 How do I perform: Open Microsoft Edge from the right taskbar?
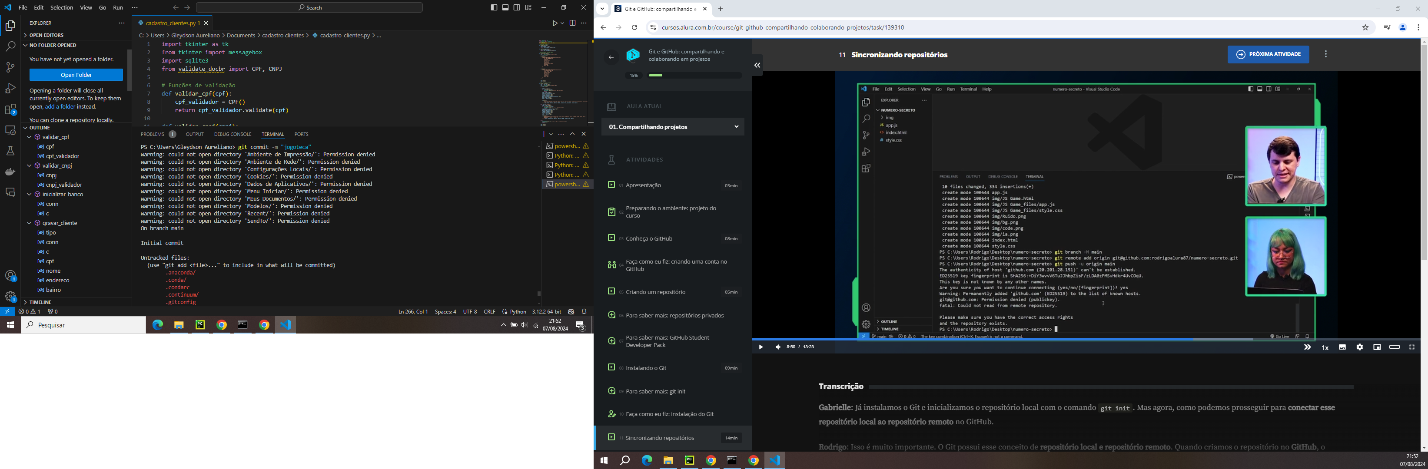coord(647,461)
